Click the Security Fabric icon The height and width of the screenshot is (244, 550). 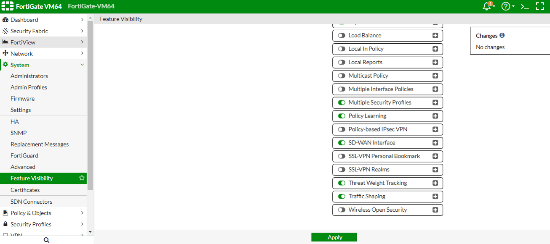(5, 31)
